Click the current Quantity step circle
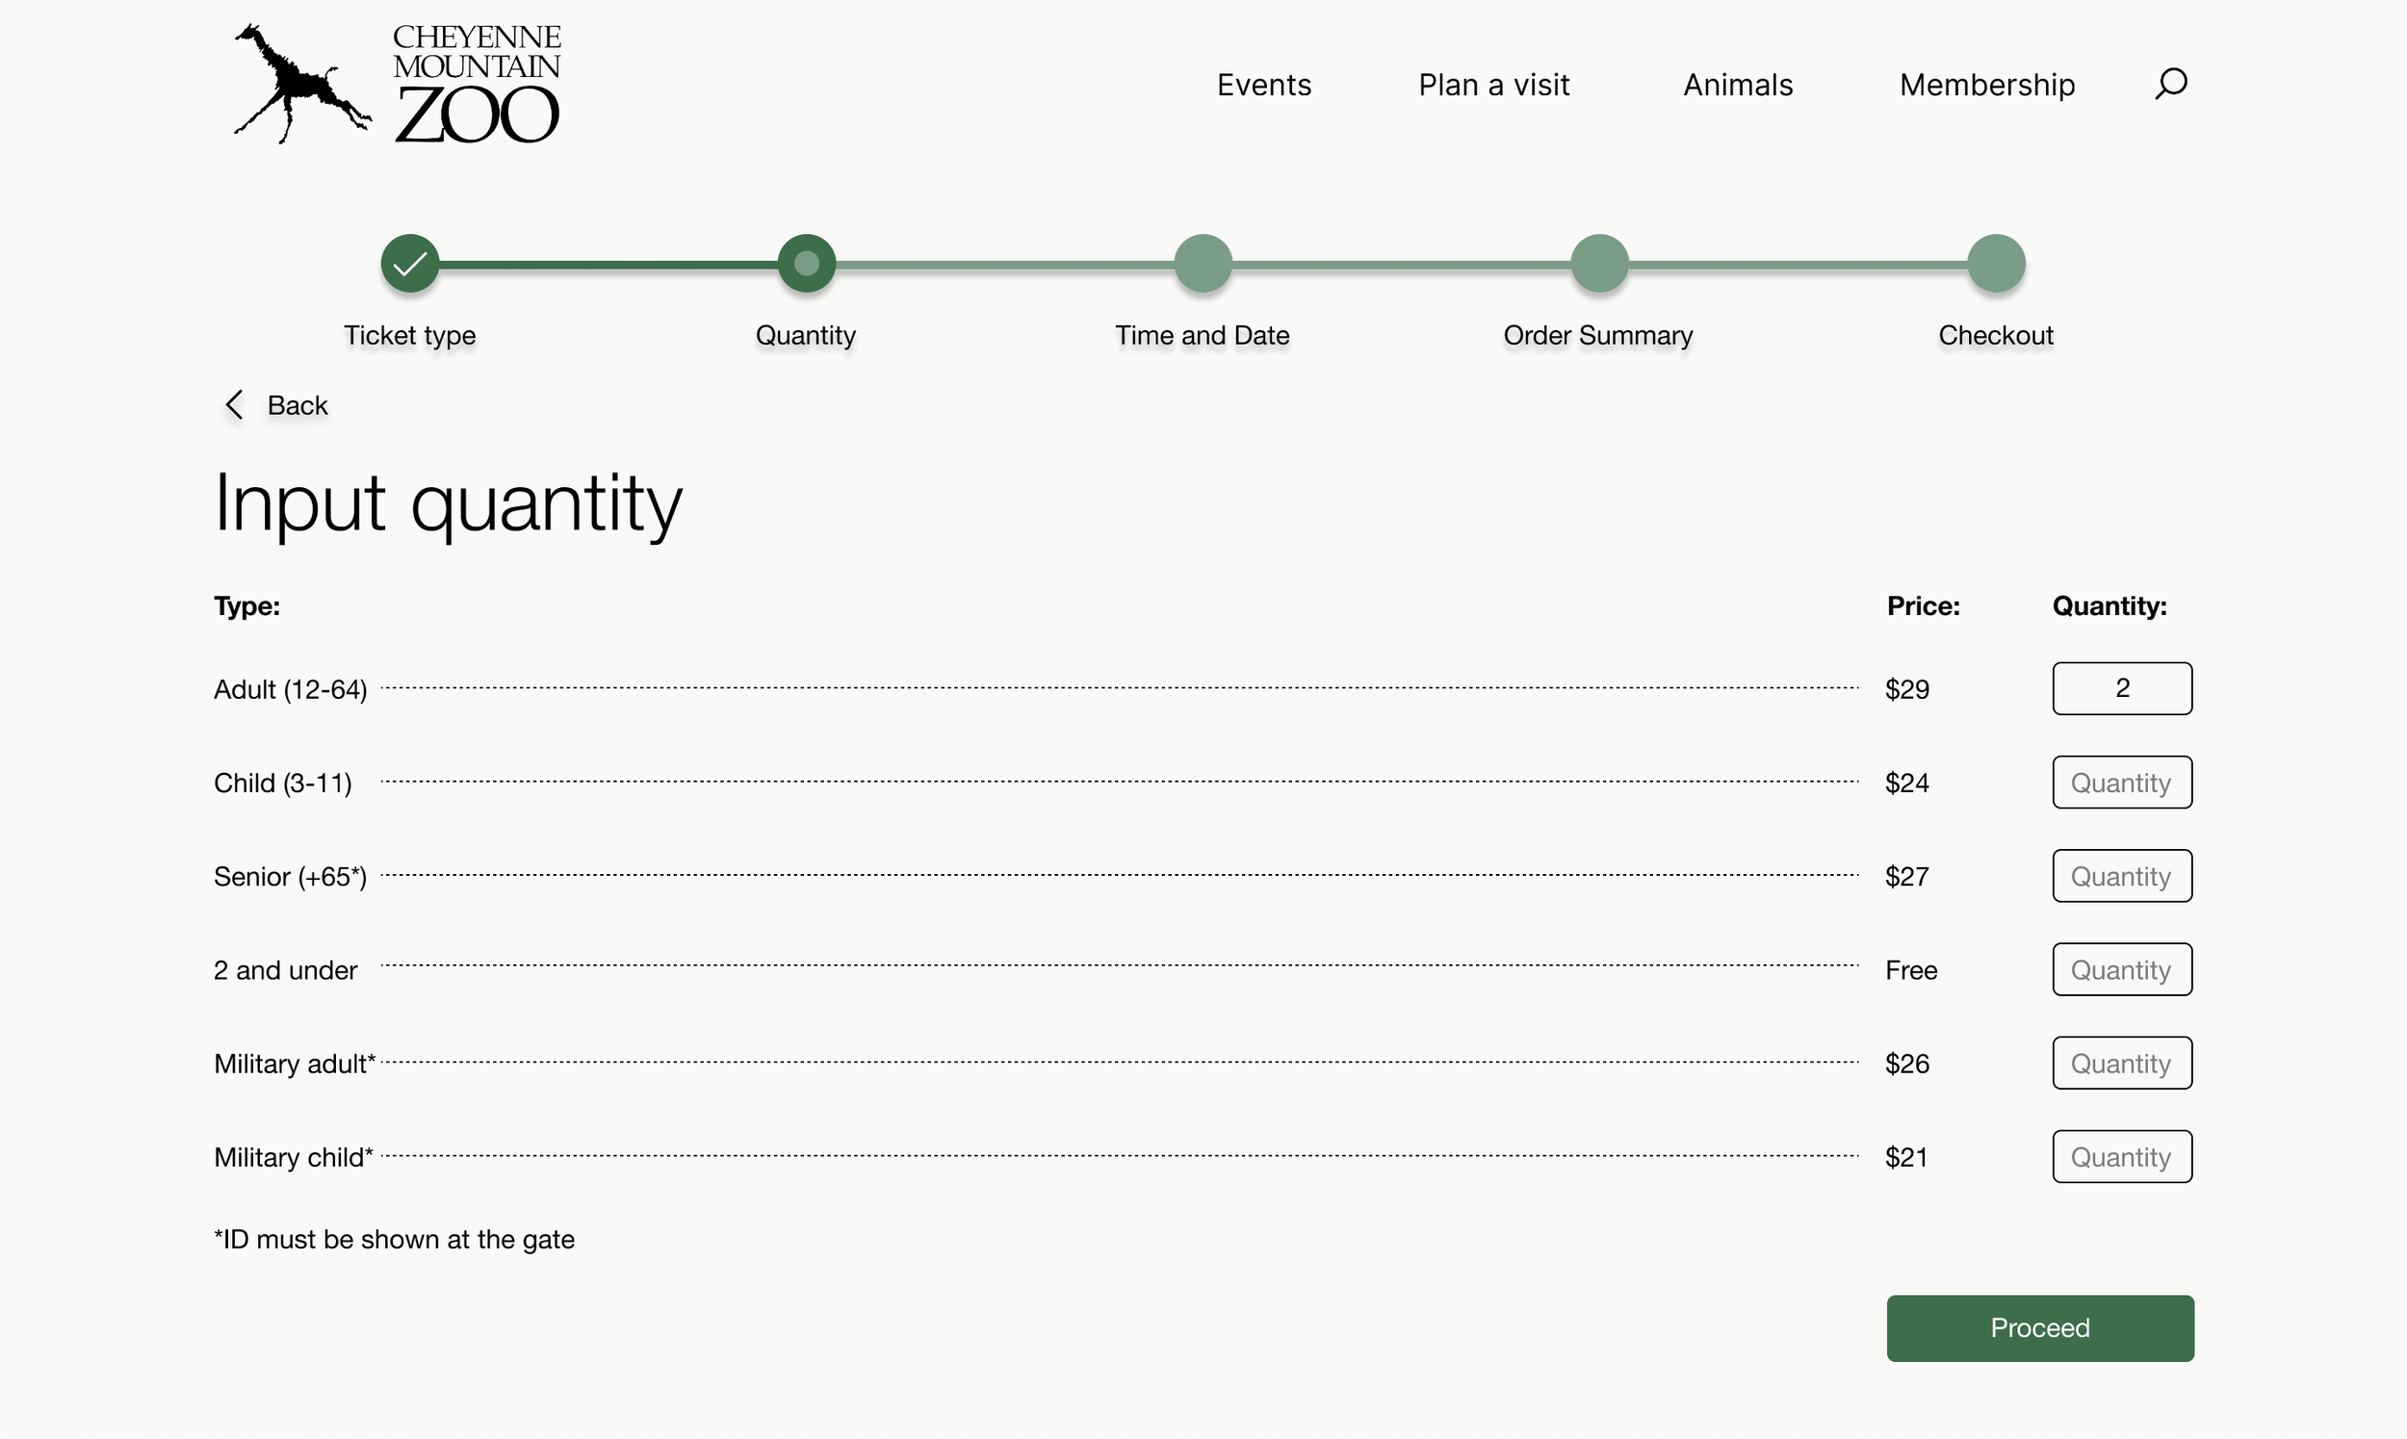2407x1439 pixels. tap(806, 264)
